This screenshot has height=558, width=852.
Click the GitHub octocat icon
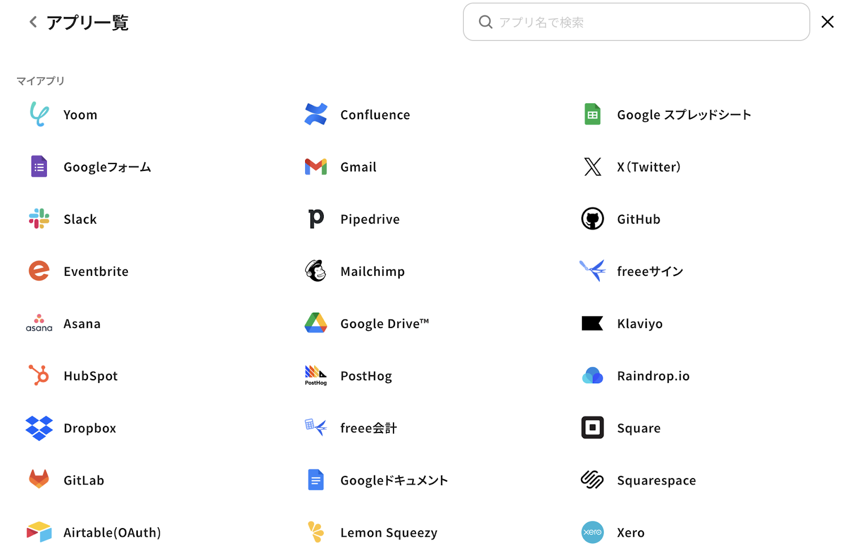coord(592,219)
